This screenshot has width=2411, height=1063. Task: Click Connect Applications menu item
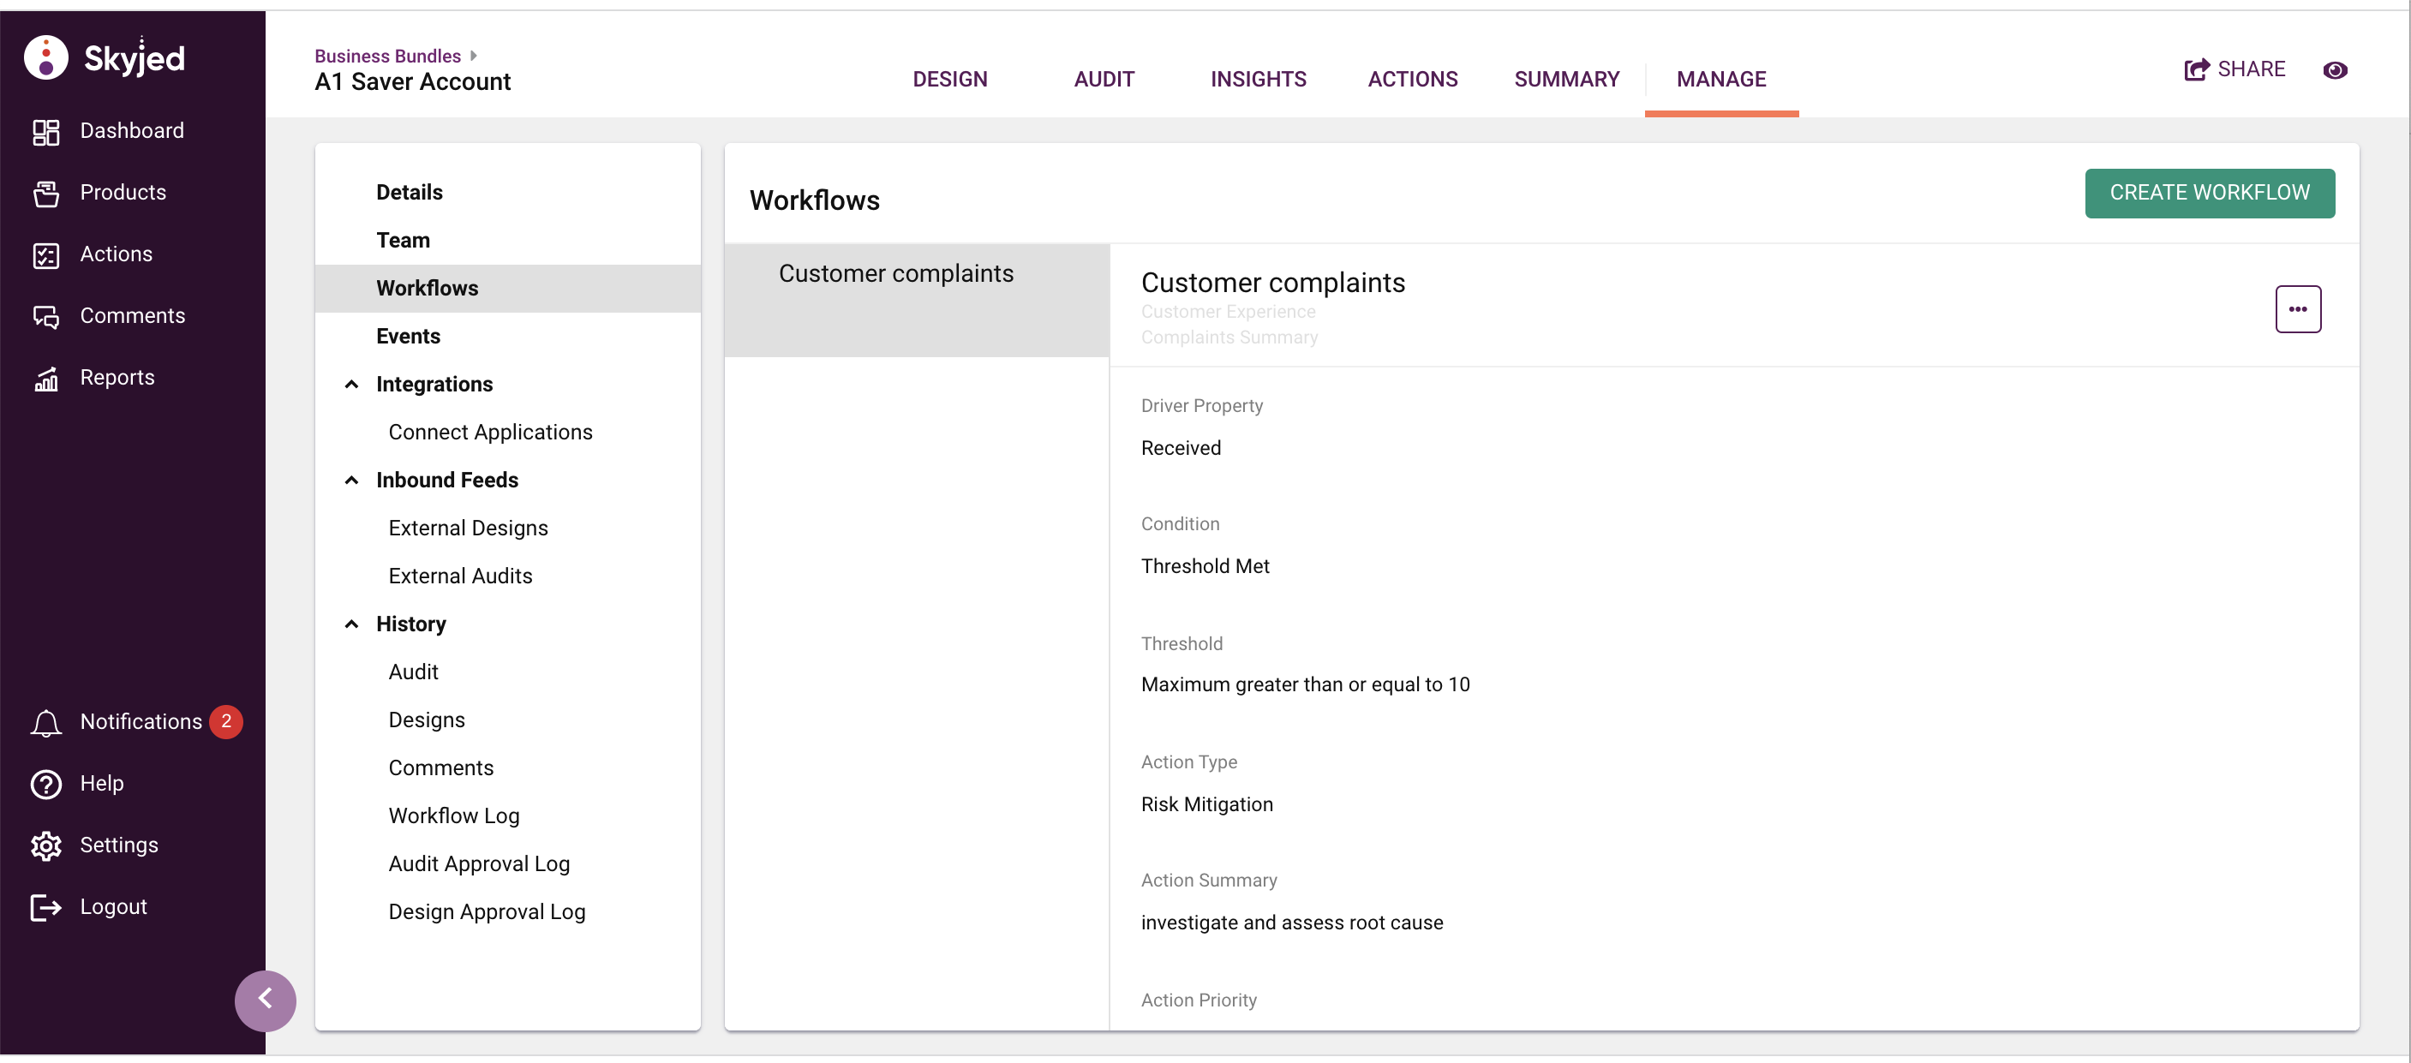pyautogui.click(x=490, y=430)
